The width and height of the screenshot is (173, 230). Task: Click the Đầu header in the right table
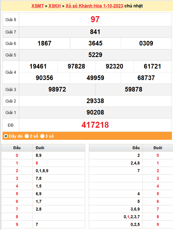coord(136,148)
